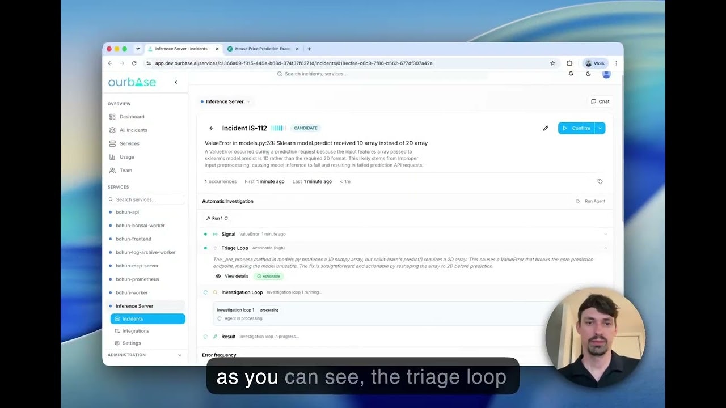Go back in browser history
The width and height of the screenshot is (726, 408).
point(110,63)
